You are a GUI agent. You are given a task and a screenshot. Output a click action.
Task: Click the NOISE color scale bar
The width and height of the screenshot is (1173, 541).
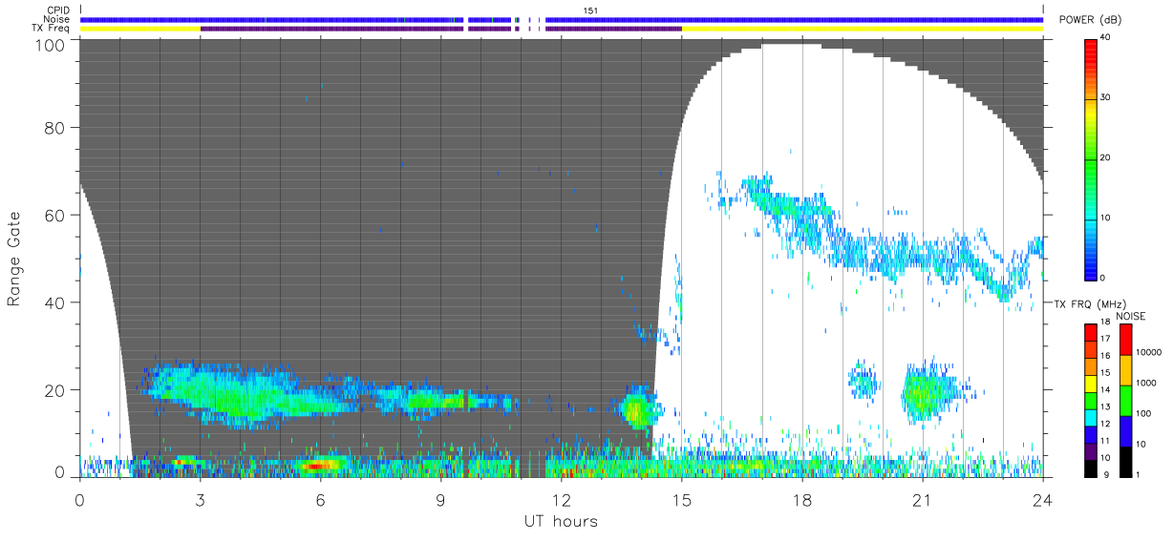tap(1125, 399)
